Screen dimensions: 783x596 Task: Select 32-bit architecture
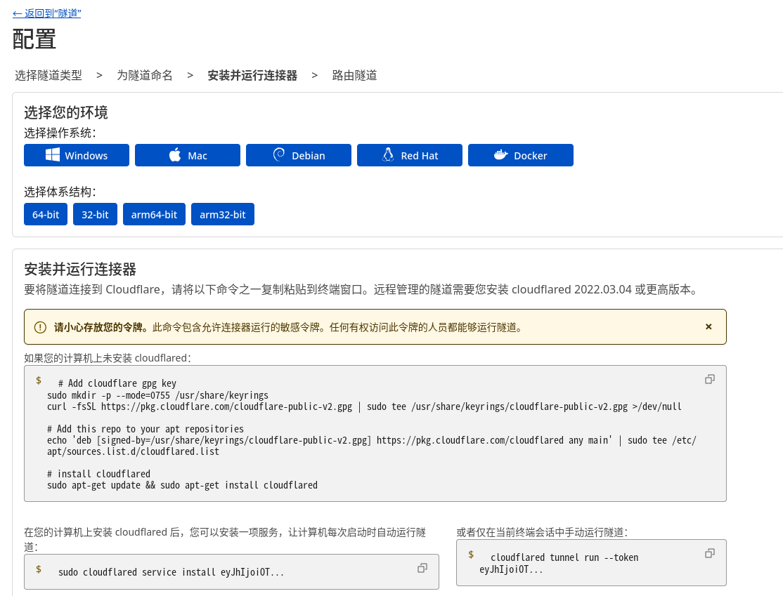coord(95,214)
